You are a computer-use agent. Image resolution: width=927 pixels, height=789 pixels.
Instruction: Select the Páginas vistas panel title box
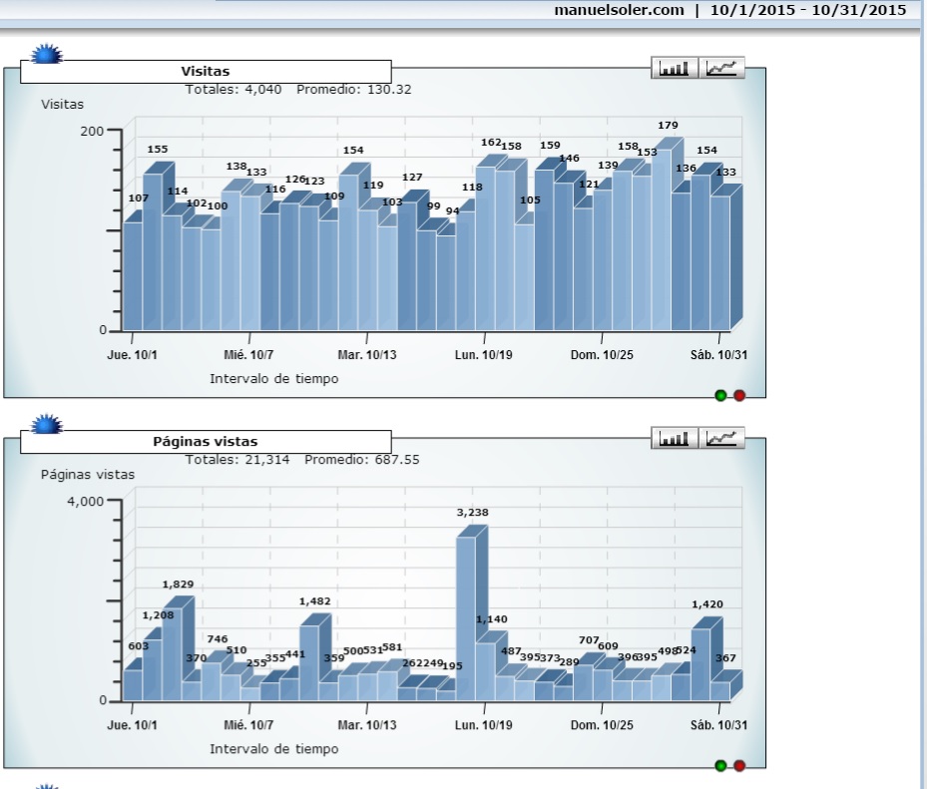[206, 441]
